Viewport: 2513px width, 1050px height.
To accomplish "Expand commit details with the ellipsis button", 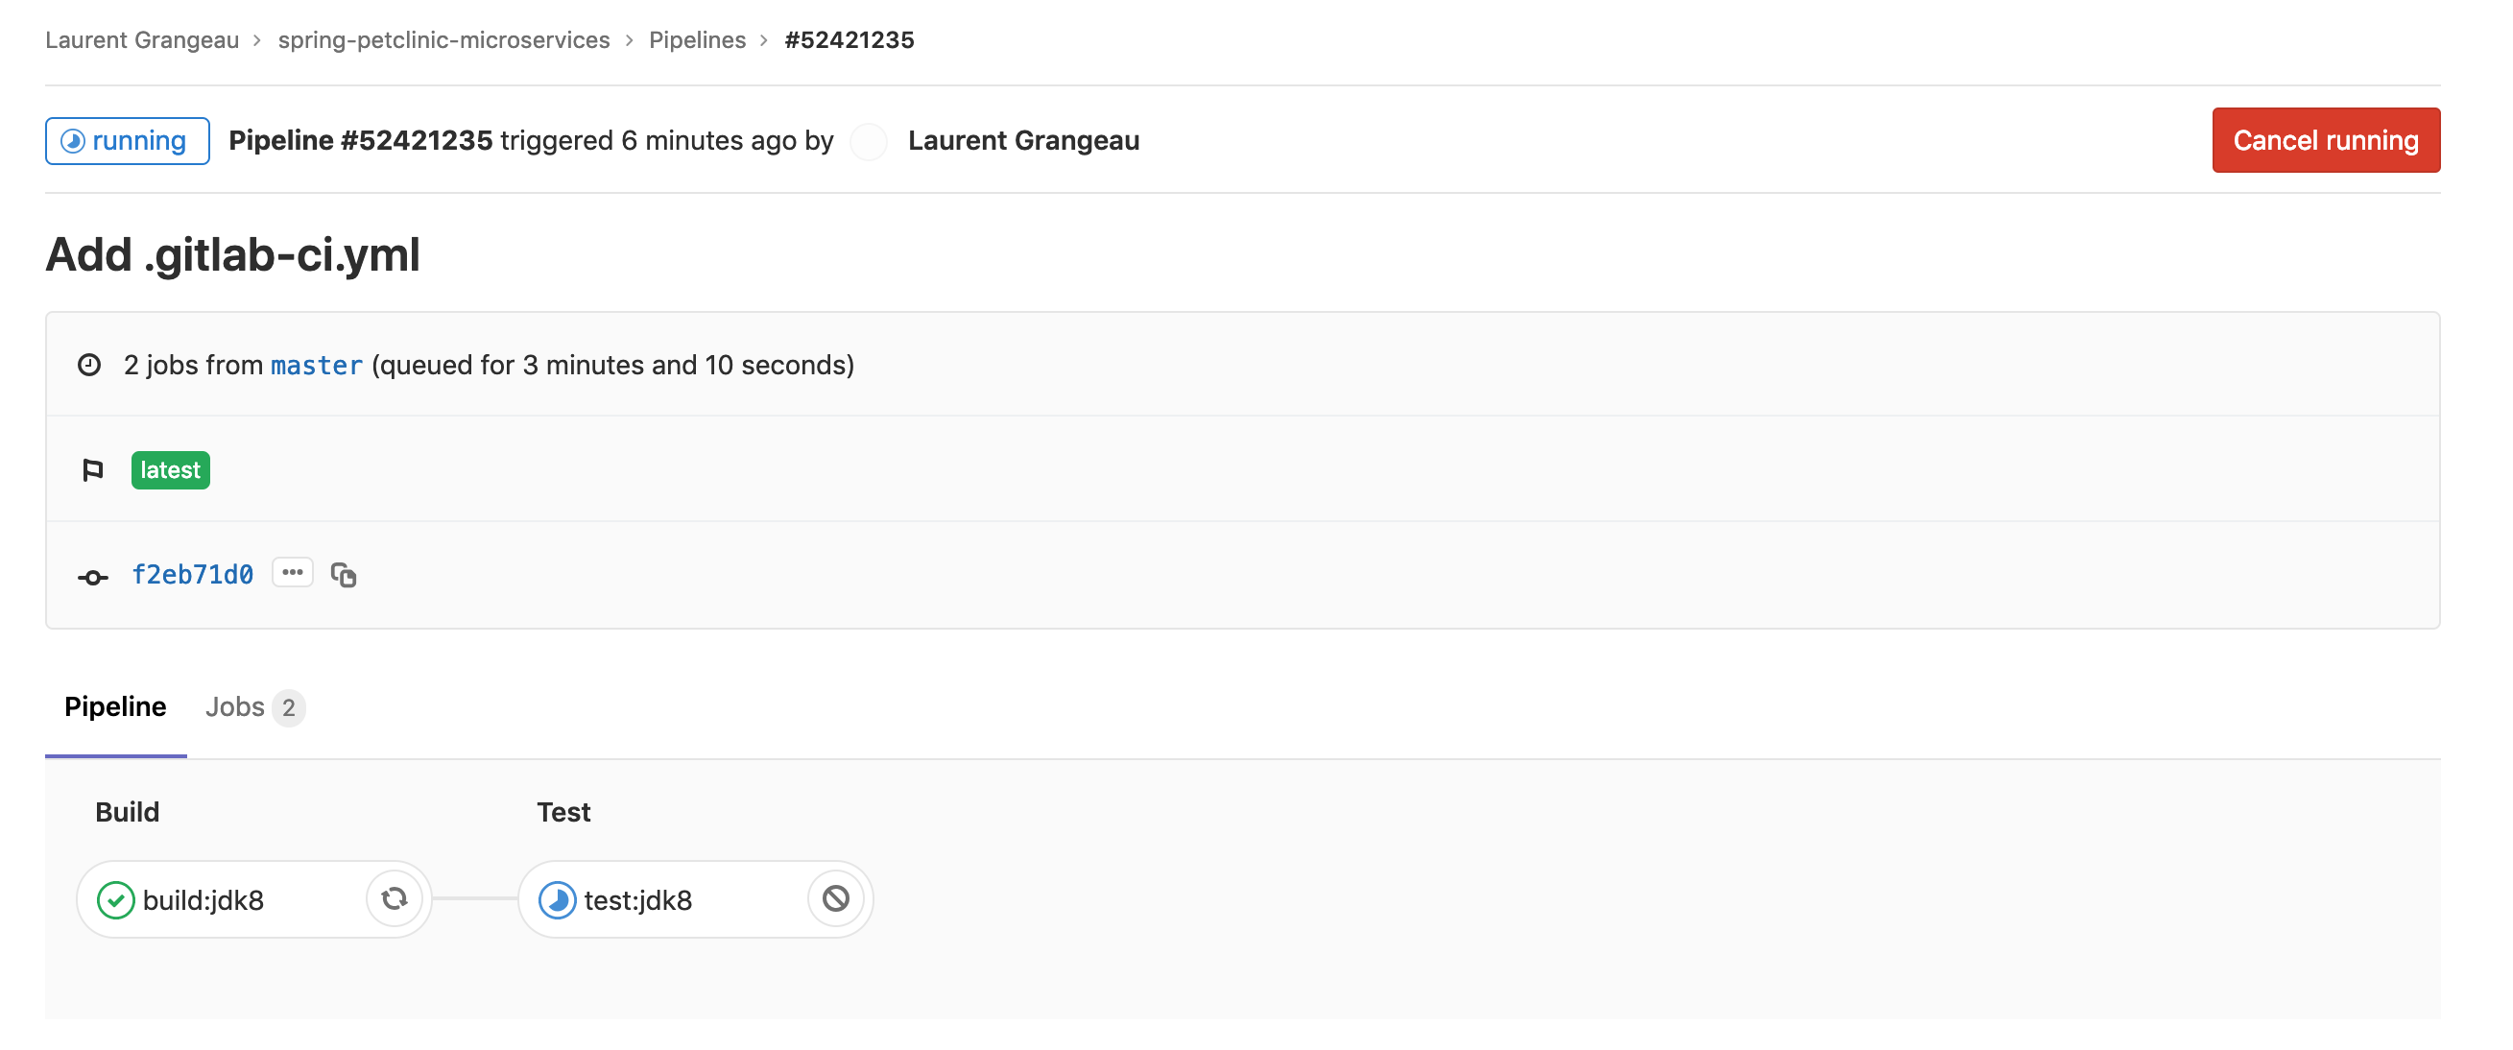I will [293, 573].
